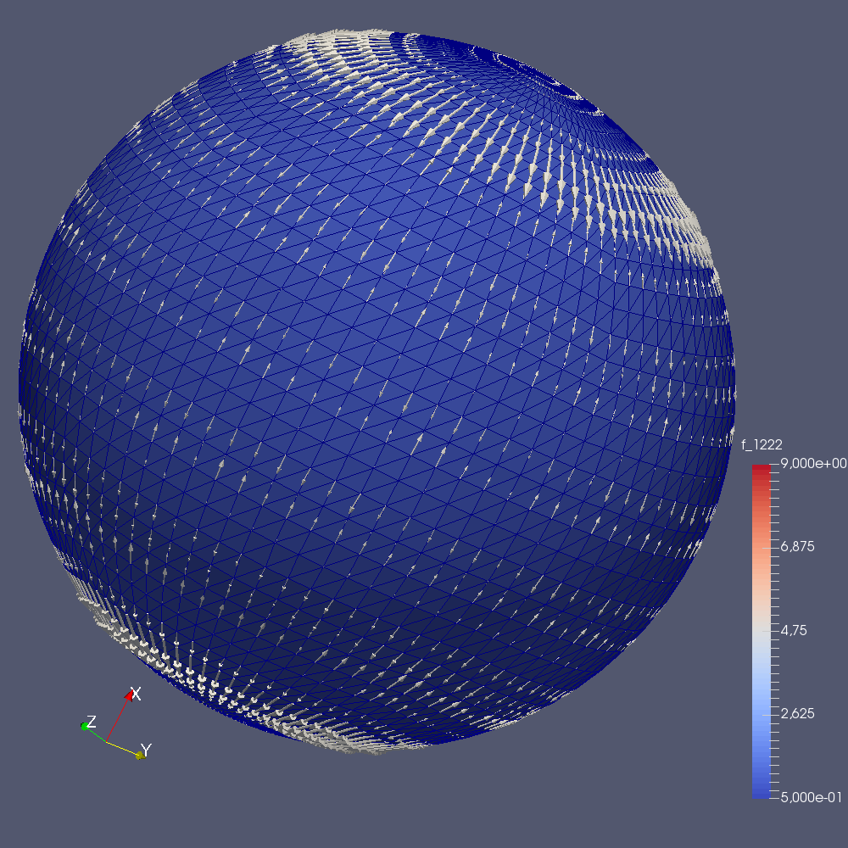848x848 pixels.
Task: Click the 2,625 legend tick label
Action: [797, 714]
